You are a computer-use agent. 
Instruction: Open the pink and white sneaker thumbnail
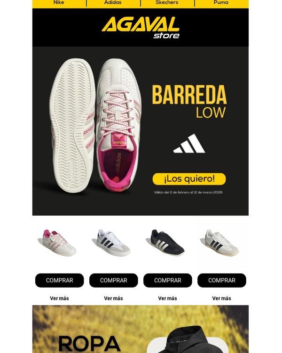59,243
